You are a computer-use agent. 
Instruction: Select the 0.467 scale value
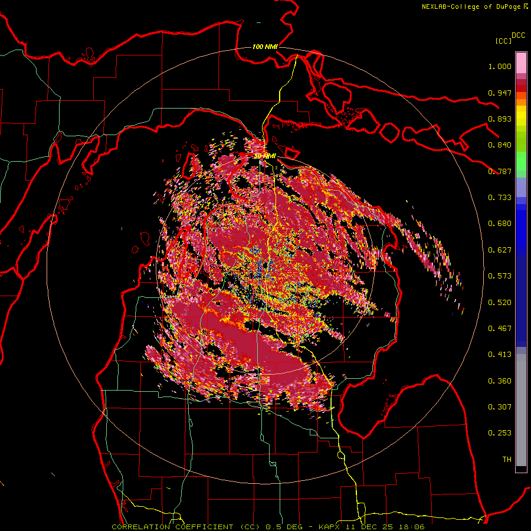click(x=500, y=329)
